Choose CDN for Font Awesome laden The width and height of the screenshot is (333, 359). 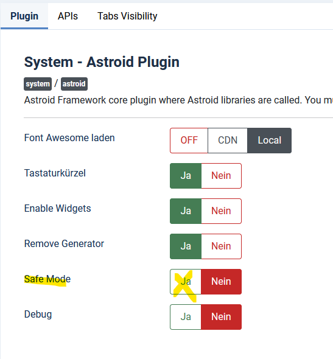228,141
